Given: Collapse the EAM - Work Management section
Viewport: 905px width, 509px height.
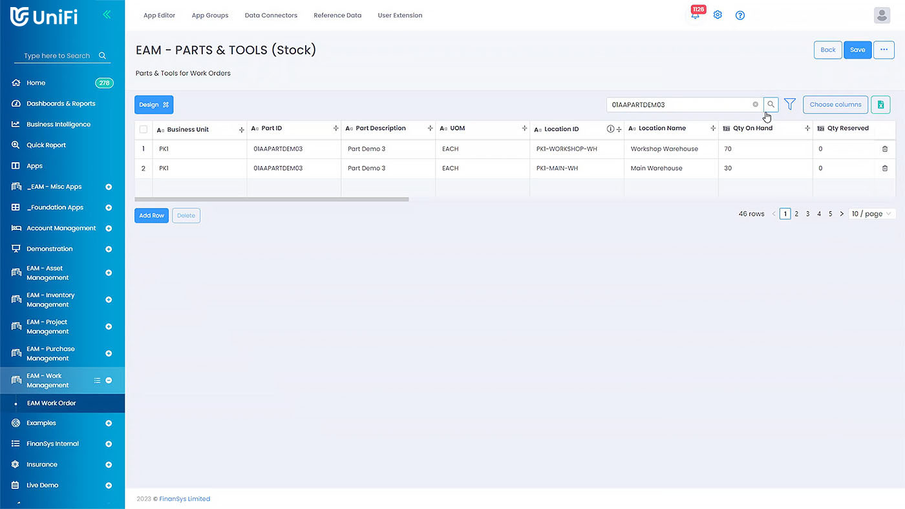Looking at the screenshot, I should (109, 380).
